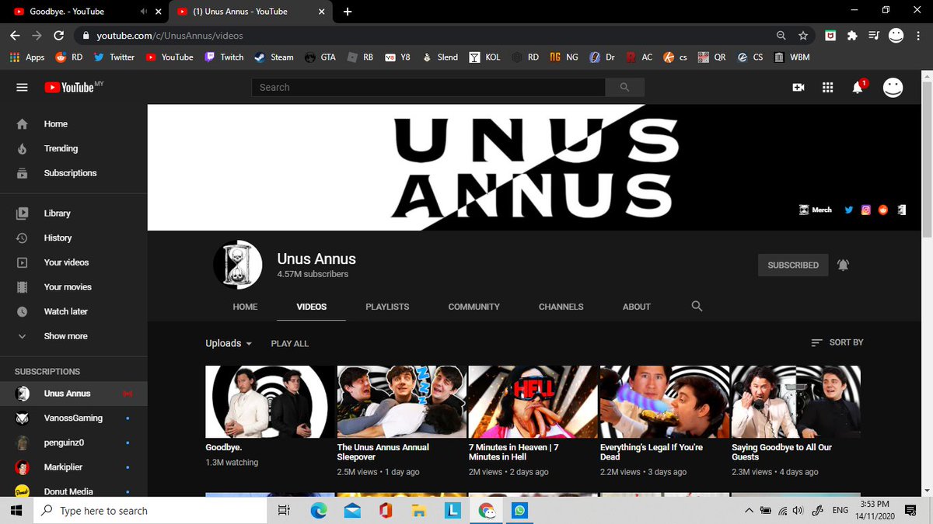Image resolution: width=933 pixels, height=524 pixels.
Task: Switch to the PLAYLISTS channel tab
Action: pyautogui.click(x=387, y=307)
